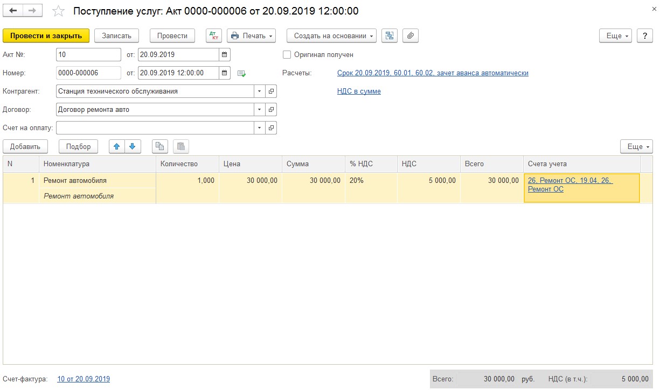Viewport: 660px width, 390px height.
Task: Show Дт/Кт accounting entries icon
Action: 214,36
